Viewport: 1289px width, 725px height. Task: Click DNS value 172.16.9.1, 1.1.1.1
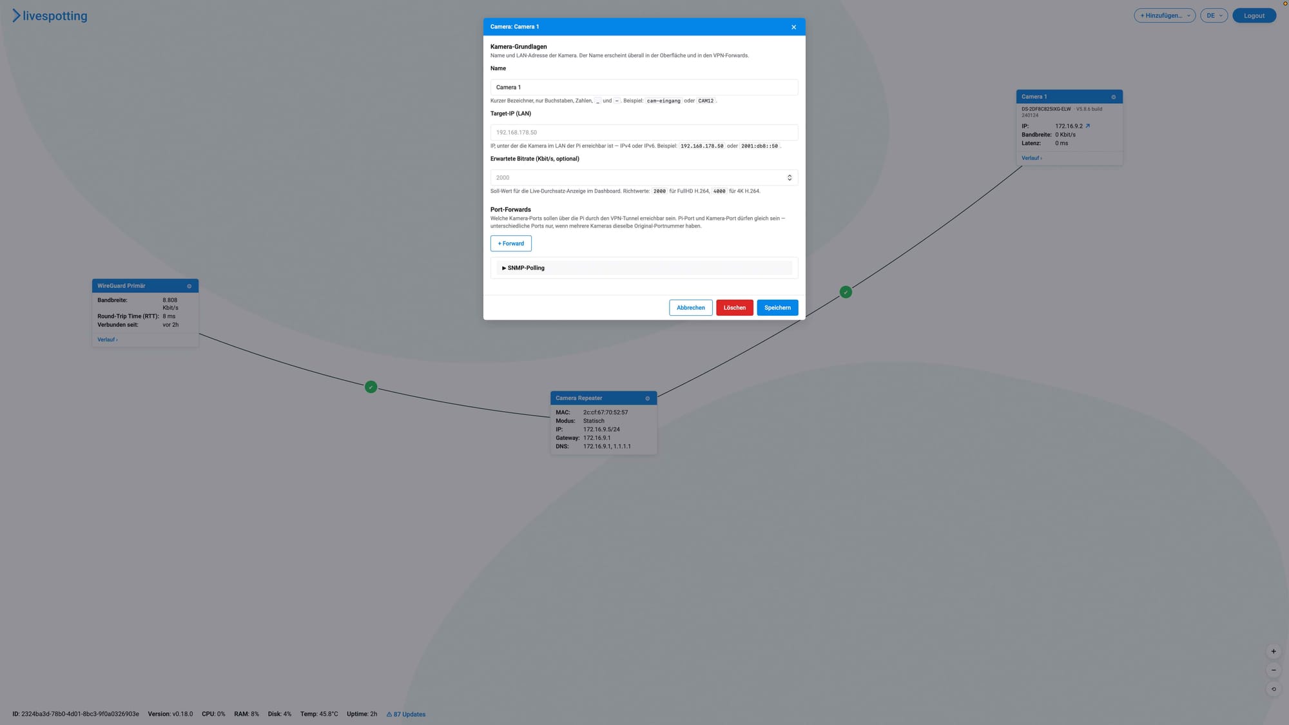coord(607,446)
